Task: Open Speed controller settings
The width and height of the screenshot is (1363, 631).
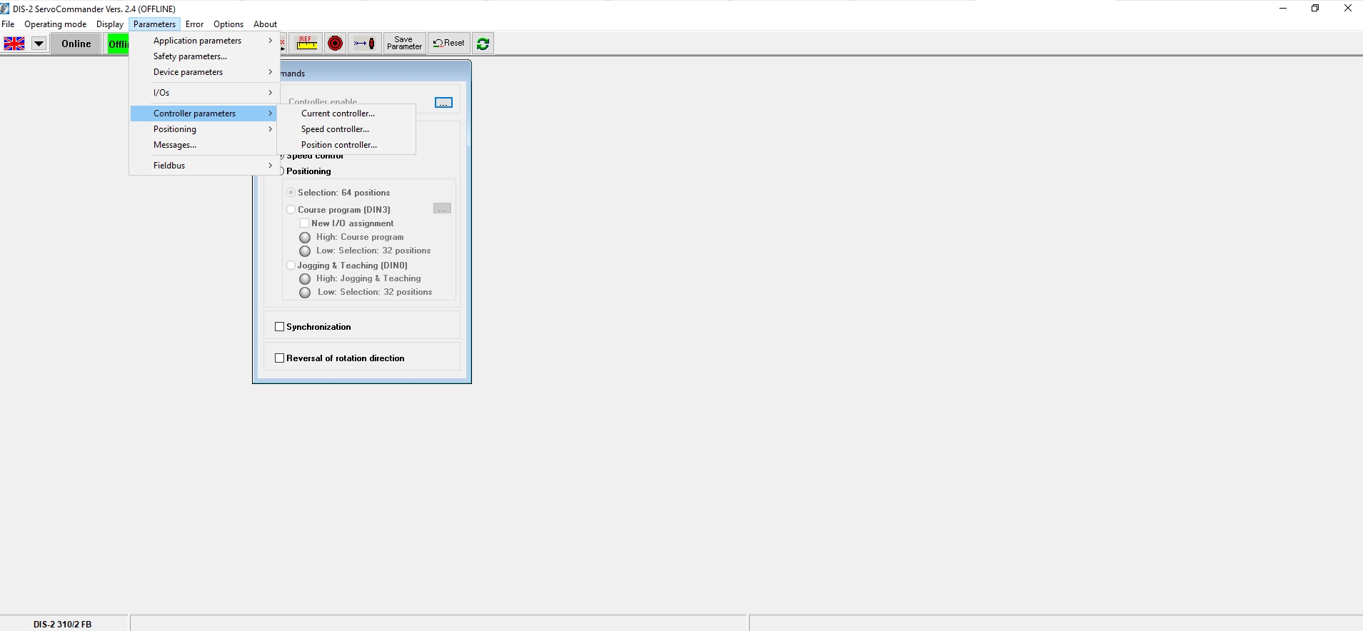Action: click(346, 129)
